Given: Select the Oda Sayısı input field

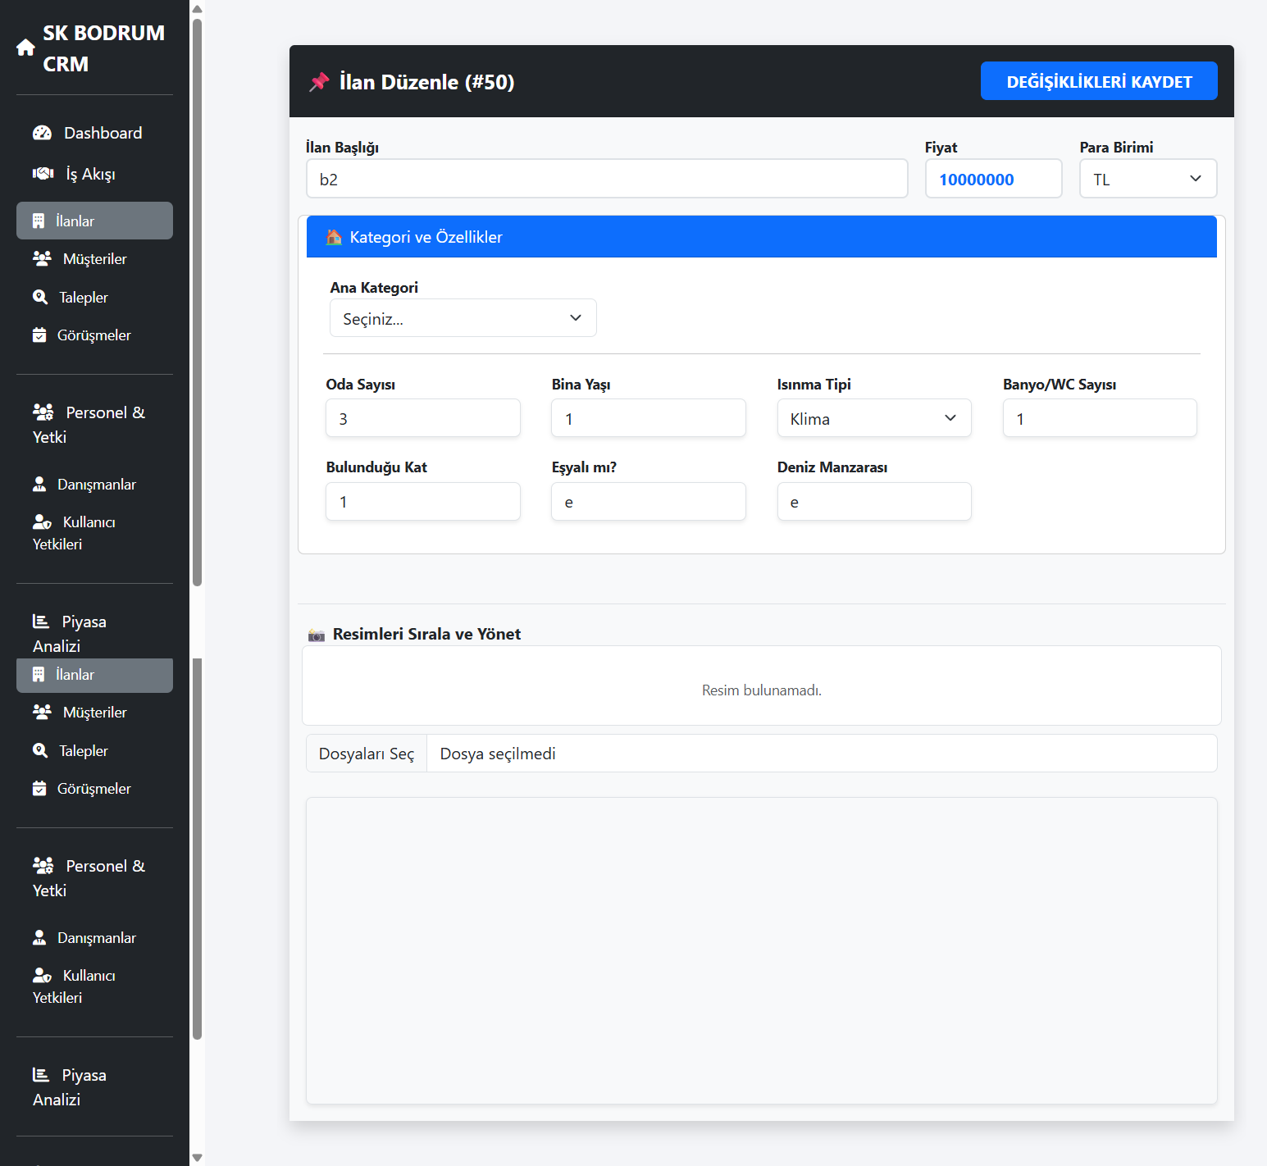Looking at the screenshot, I should point(422,419).
